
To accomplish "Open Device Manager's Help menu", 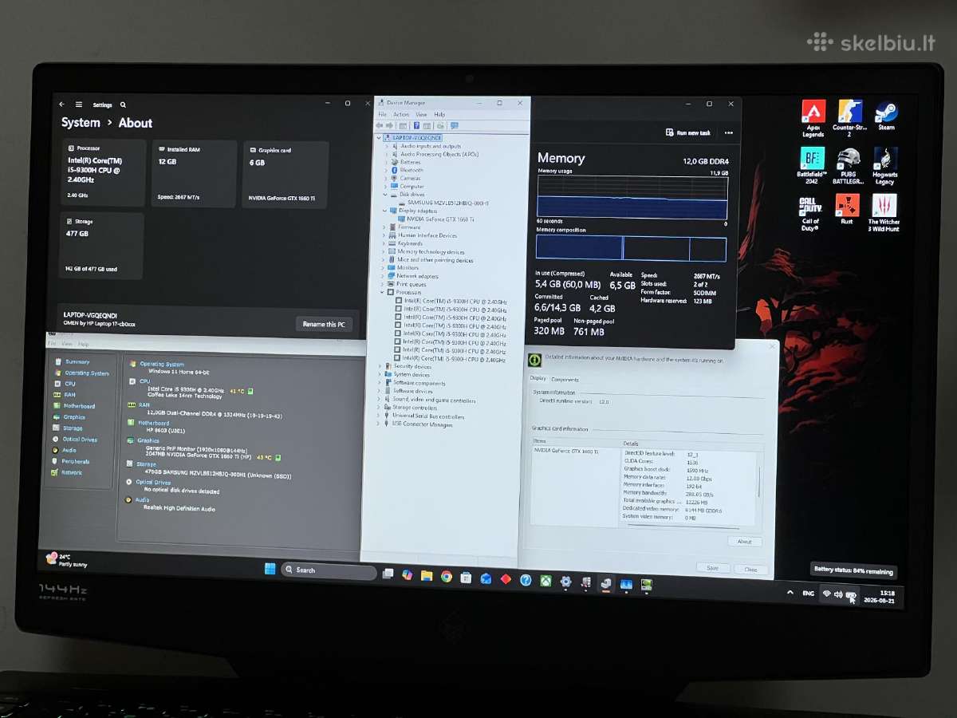I will 439,115.
